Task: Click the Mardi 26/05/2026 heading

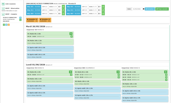Action: click(36, 27)
